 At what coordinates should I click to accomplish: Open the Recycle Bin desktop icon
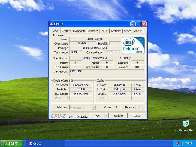[x=186, y=124]
